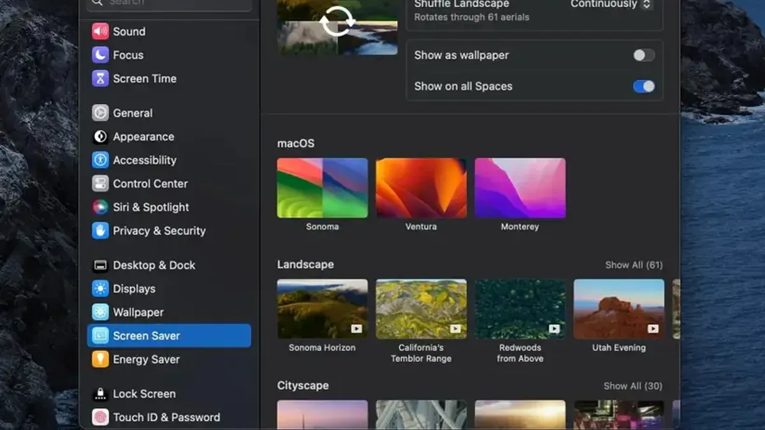The image size is (765, 430).
Task: Select Sonoma Horizon landscape thumbnail
Action: pyautogui.click(x=323, y=309)
